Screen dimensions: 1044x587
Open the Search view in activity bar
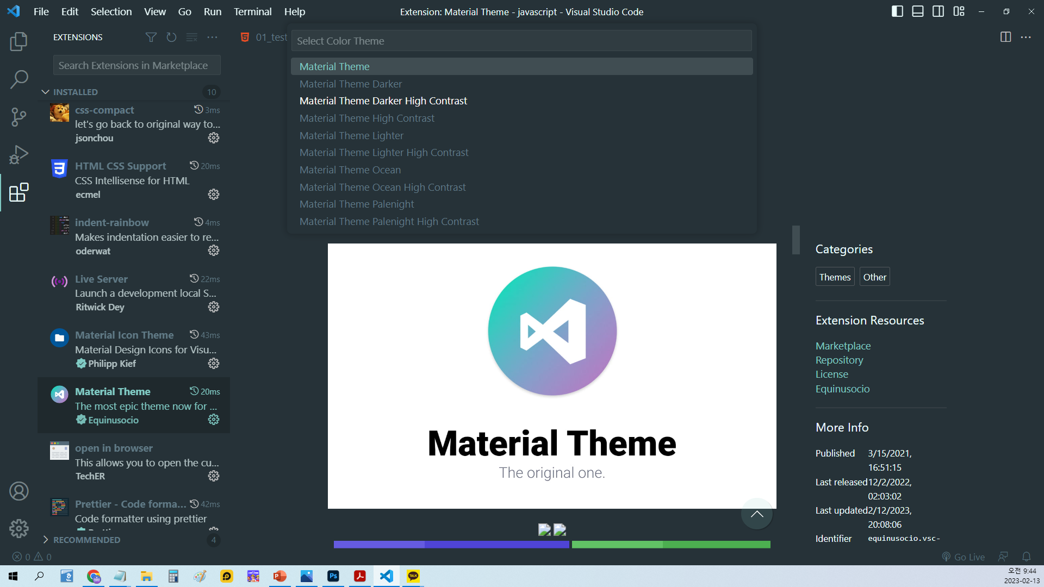tap(18, 79)
